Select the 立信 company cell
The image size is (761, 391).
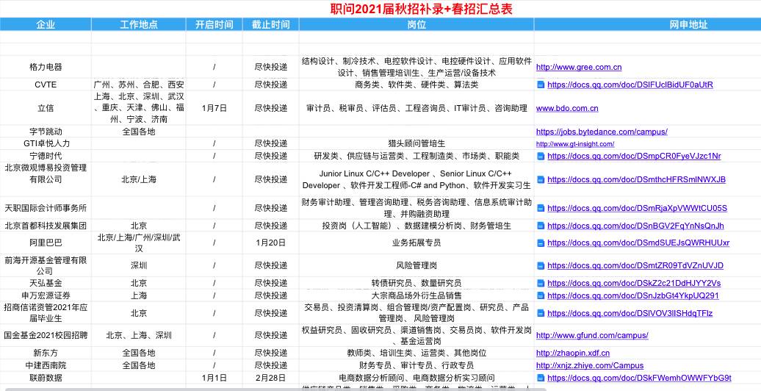click(x=46, y=108)
